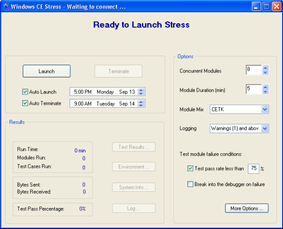This screenshot has width=283, height=229.
Task: Click the Windows CE Stress title bar icon
Action: pos(6,6)
